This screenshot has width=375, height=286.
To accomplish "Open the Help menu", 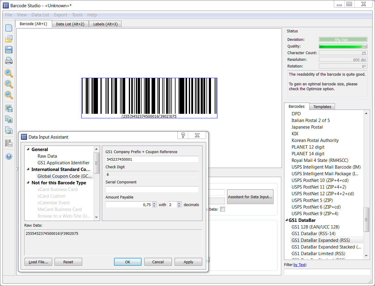I will tap(92, 15).
